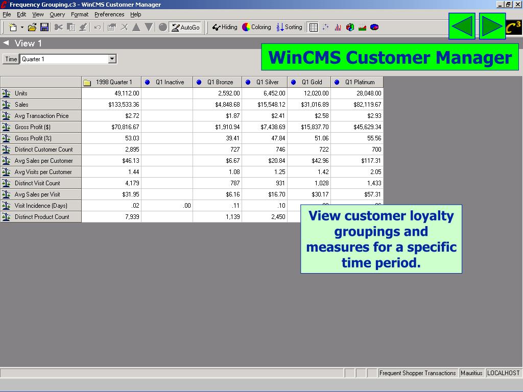This screenshot has height=392, width=523.
Task: Open the Edit menu
Action: tap(21, 14)
